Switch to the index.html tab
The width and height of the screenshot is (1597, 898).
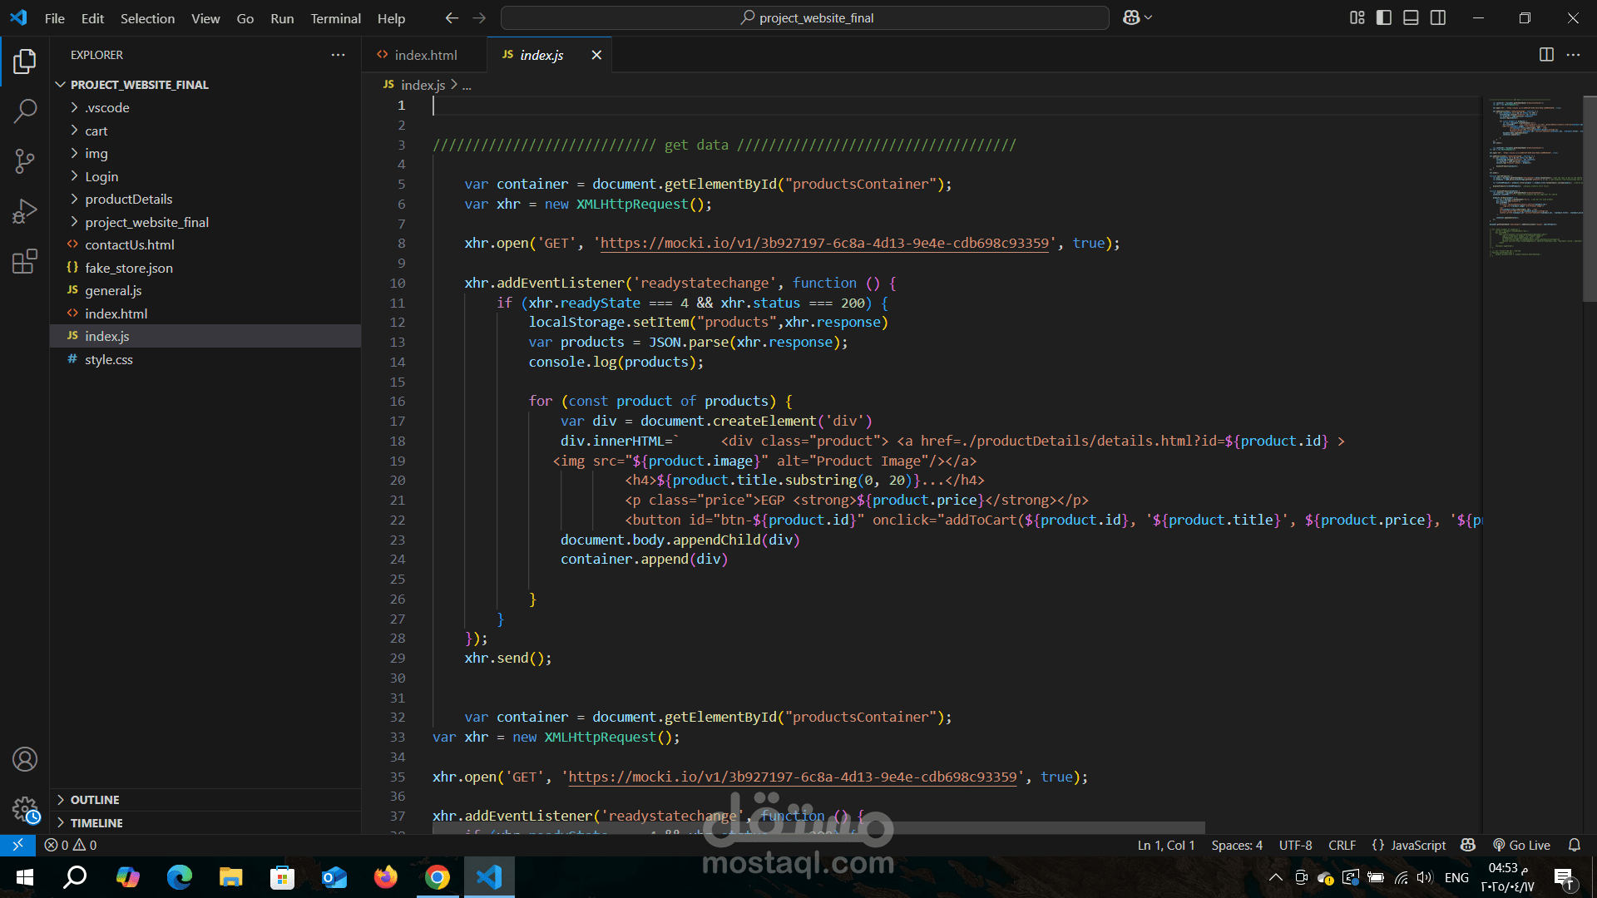(x=424, y=54)
